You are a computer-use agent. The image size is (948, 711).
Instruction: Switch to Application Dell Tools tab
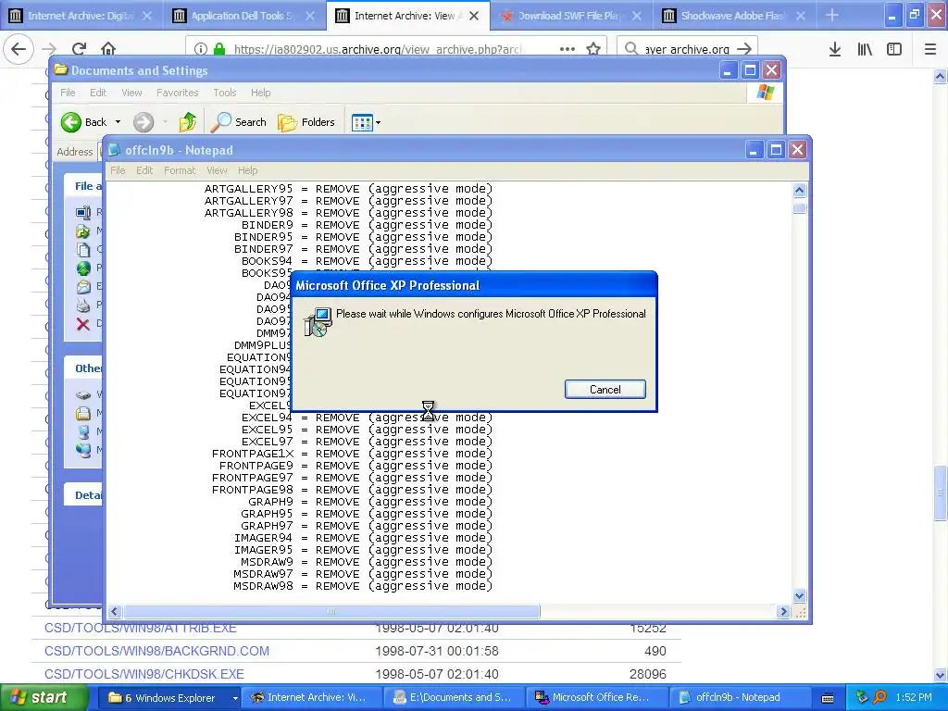(242, 16)
